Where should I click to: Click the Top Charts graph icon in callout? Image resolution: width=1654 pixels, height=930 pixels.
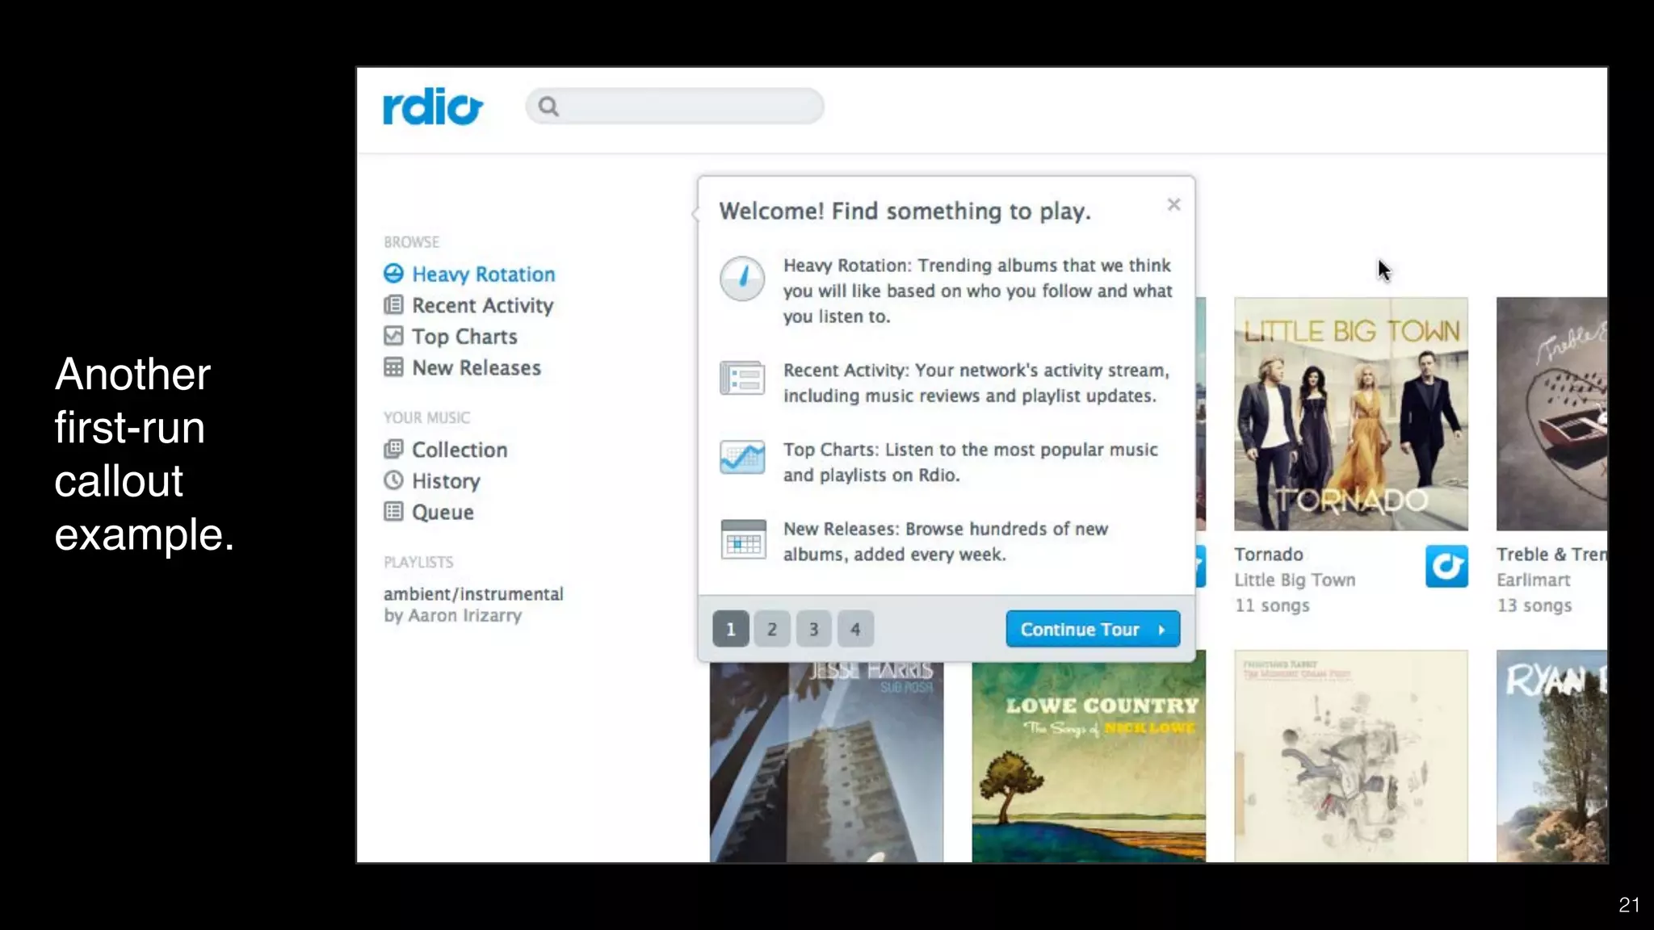[742, 458]
